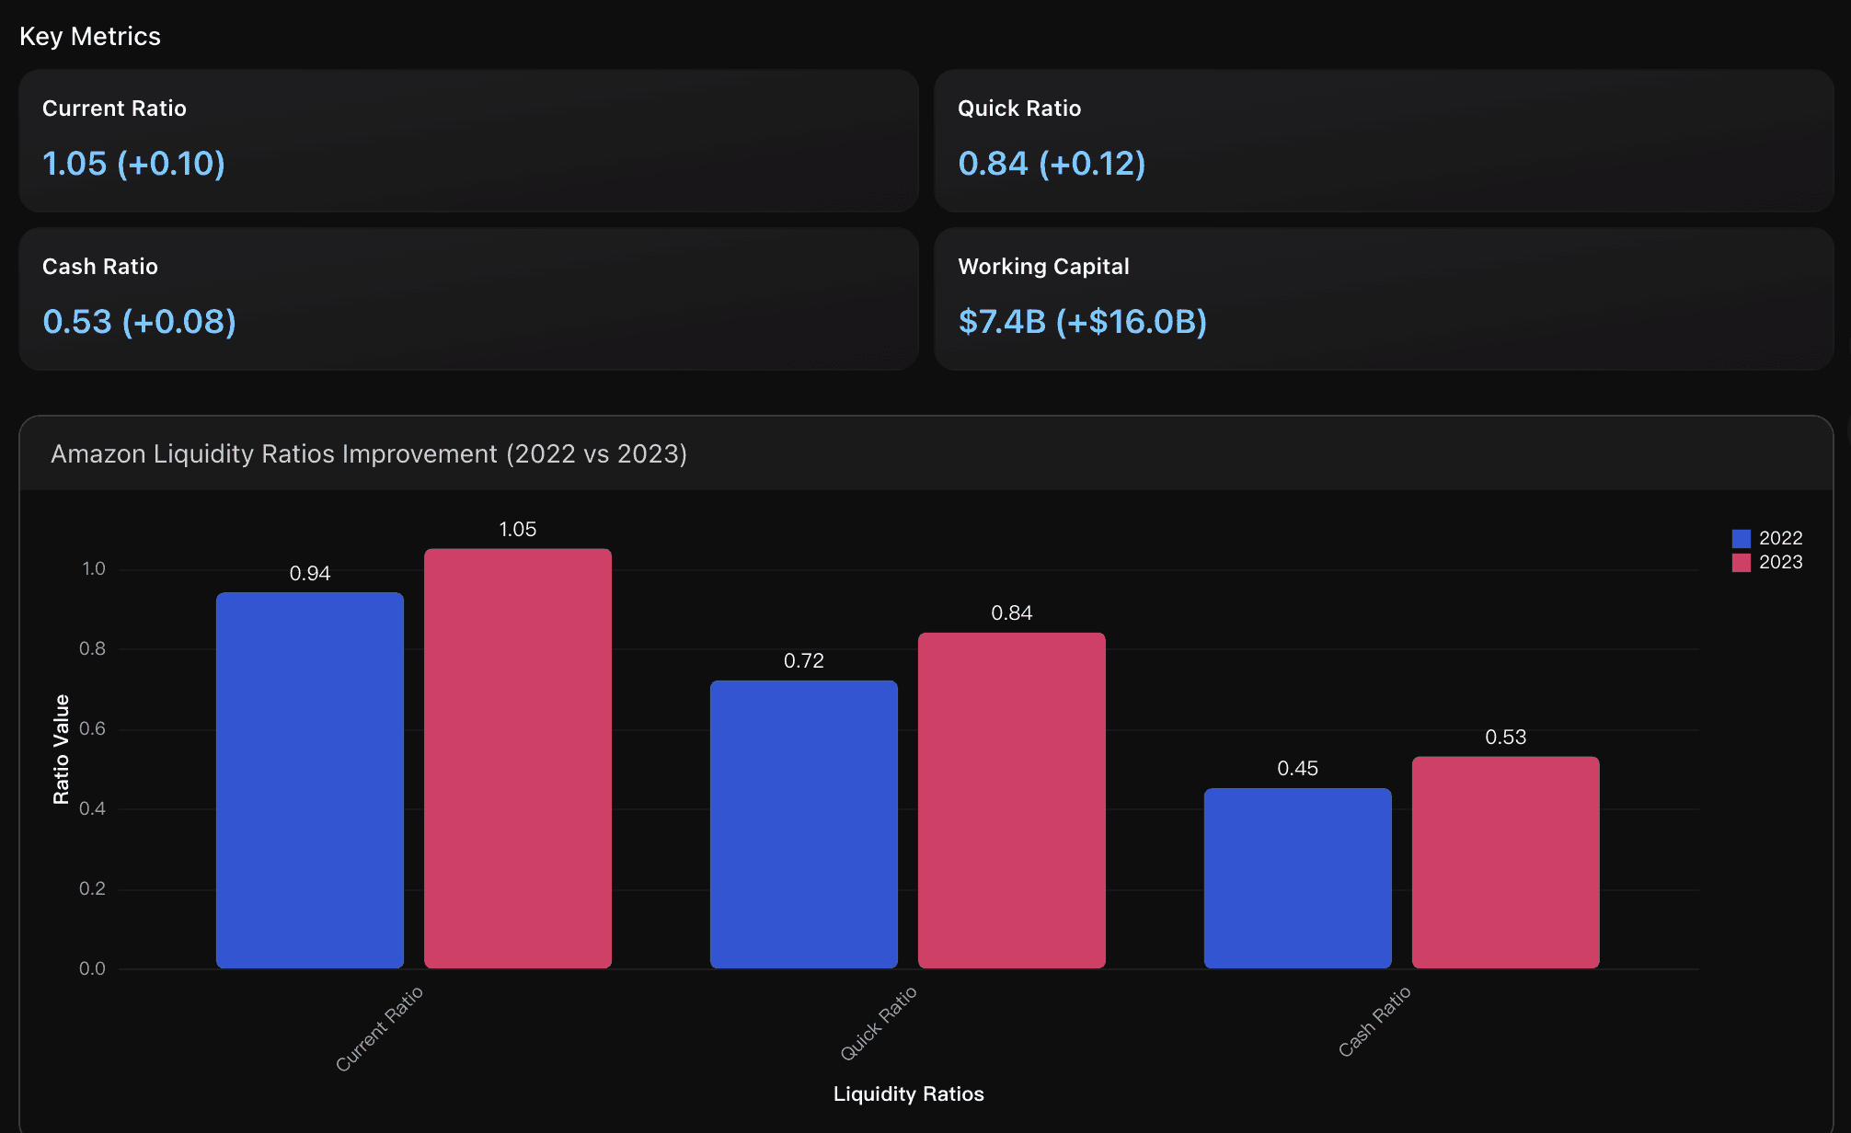This screenshot has height=1133, width=1851.
Task: Click the 0.6 y-axis tick label
Action: (x=93, y=729)
